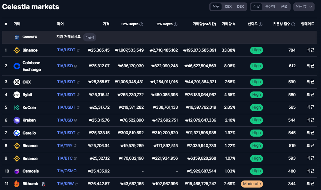Open the 모든 쌍 pairs dropdown
Screen dimensions: 321x190
click(x=304, y=6)
